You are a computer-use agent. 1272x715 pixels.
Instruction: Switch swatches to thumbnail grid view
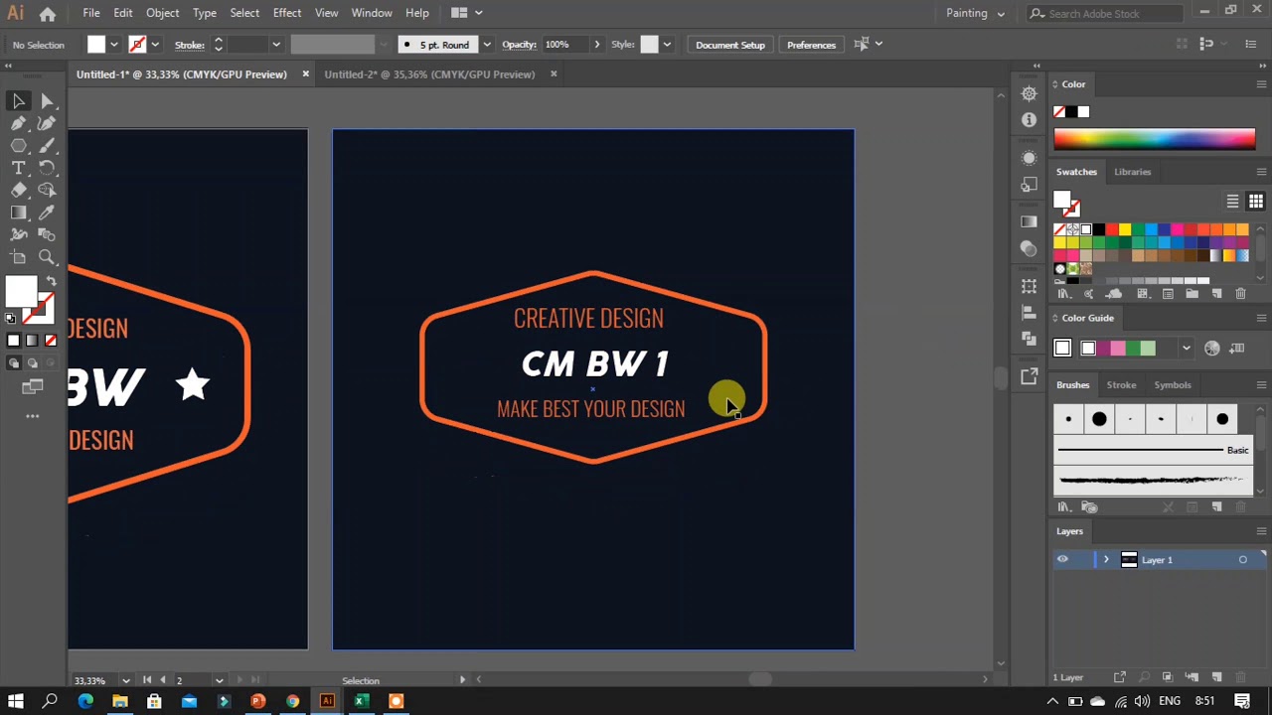(x=1255, y=202)
